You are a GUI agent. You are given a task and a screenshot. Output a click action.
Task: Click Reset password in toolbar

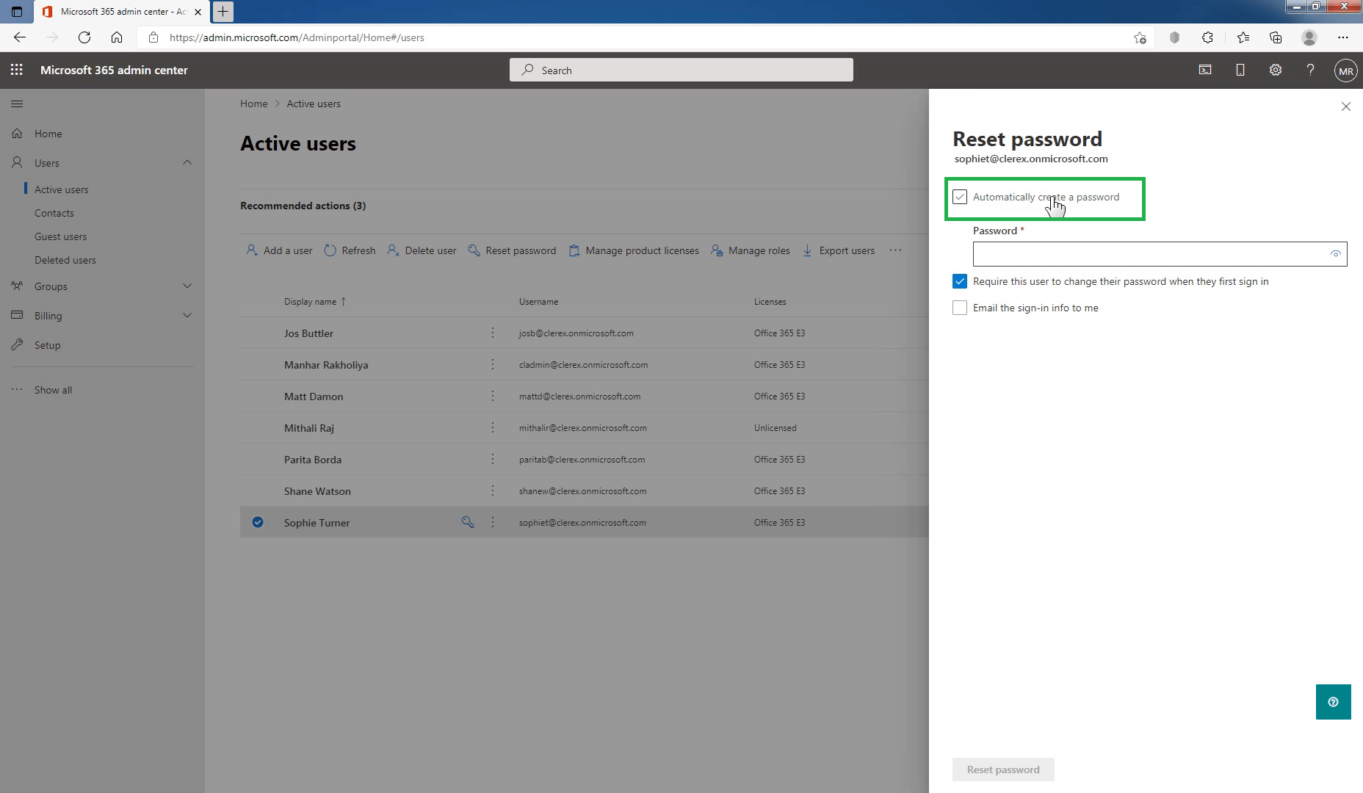[512, 250]
